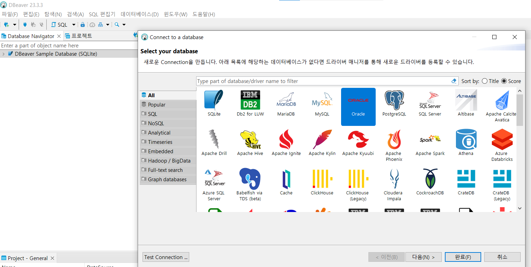Sort drivers by Title
531x267 pixels.
490,81
